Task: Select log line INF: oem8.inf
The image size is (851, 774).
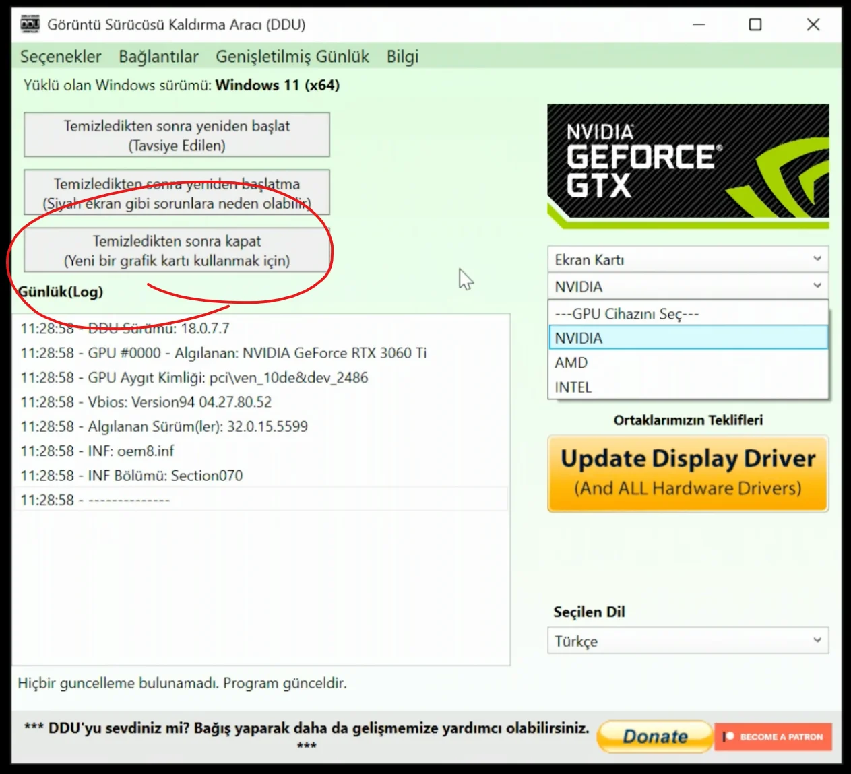Action: point(261,451)
